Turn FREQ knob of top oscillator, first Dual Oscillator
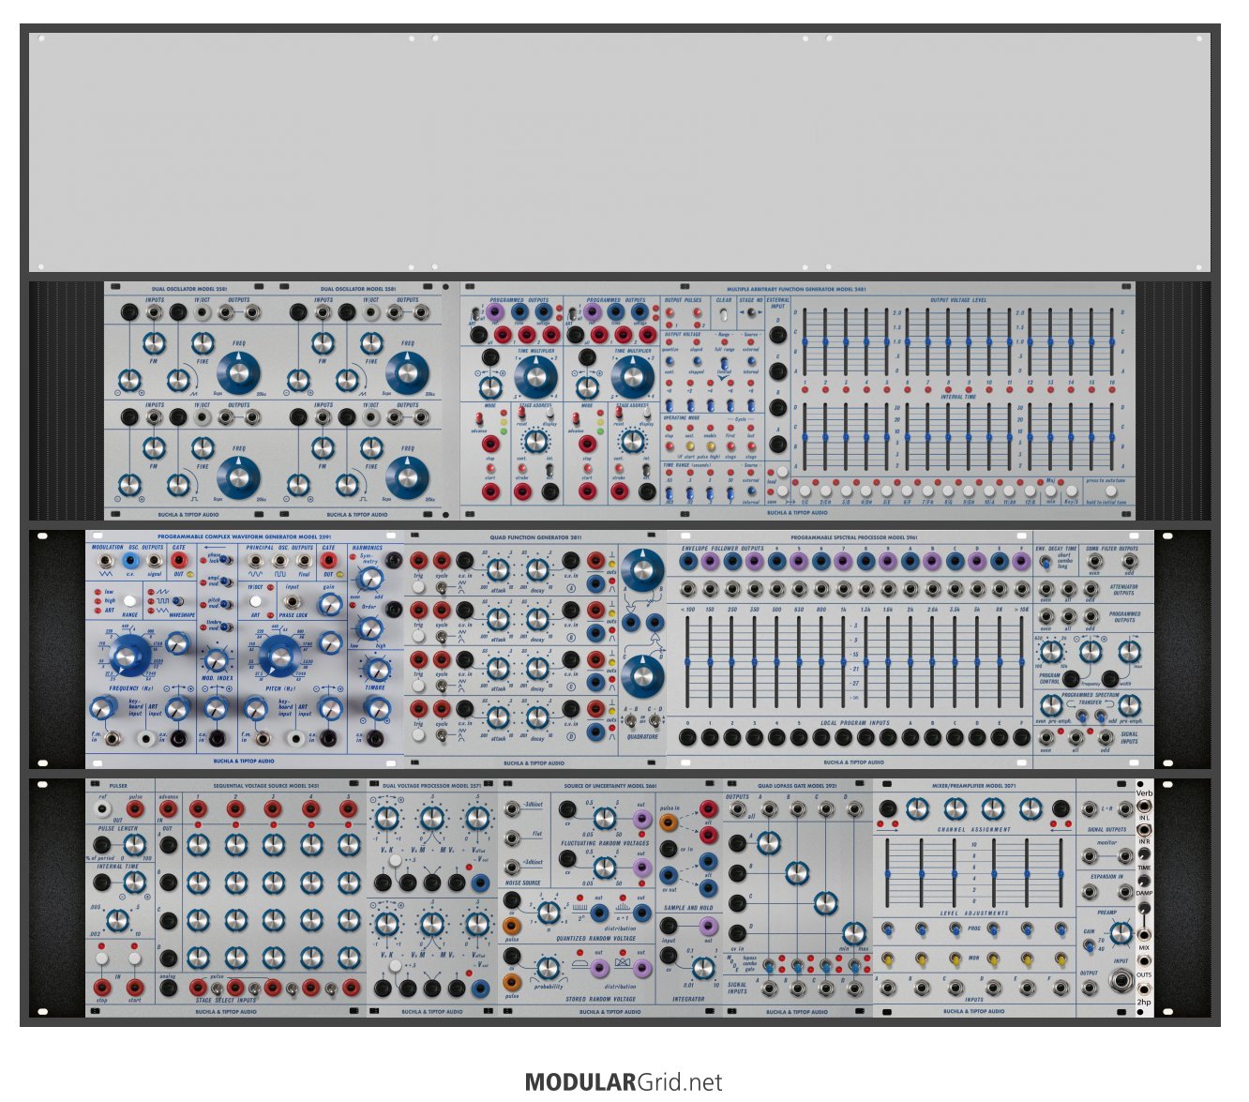Viewport: 1249px width, 1102px height. (x=239, y=374)
